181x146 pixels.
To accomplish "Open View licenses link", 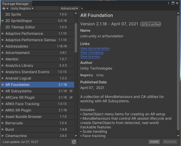I will point(90,57).
